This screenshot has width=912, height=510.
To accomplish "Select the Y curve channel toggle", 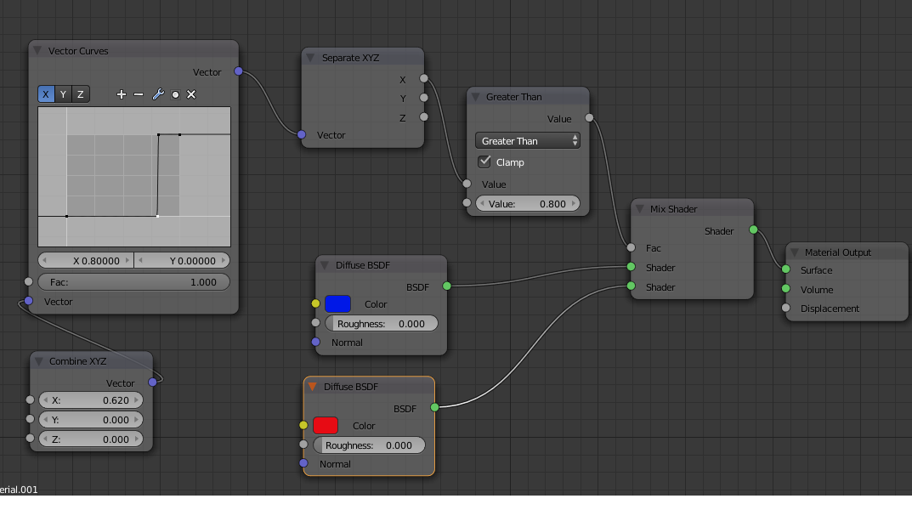I will pyautogui.click(x=63, y=94).
